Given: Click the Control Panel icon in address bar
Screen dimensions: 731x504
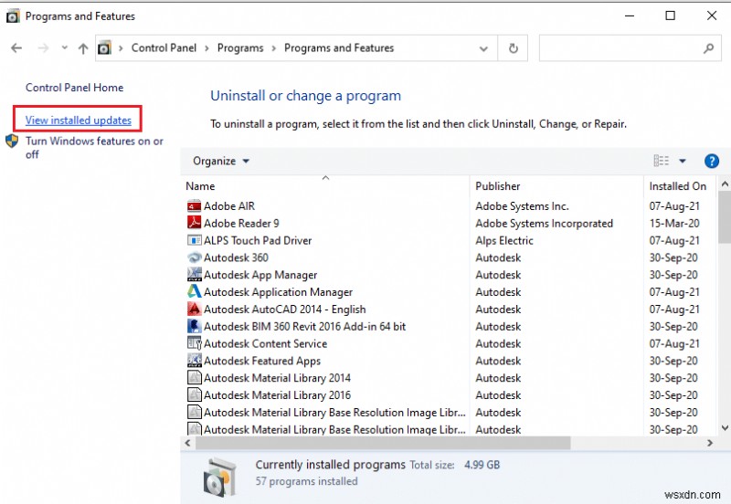Looking at the screenshot, I should (x=104, y=48).
